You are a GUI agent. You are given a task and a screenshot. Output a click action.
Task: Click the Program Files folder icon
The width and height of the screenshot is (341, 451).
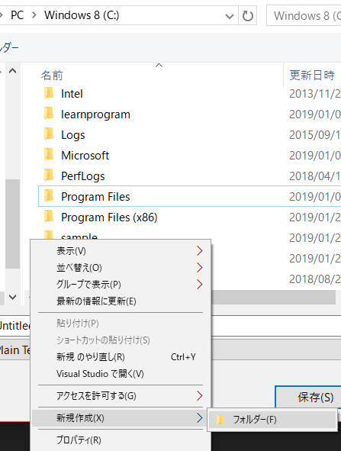click(49, 196)
